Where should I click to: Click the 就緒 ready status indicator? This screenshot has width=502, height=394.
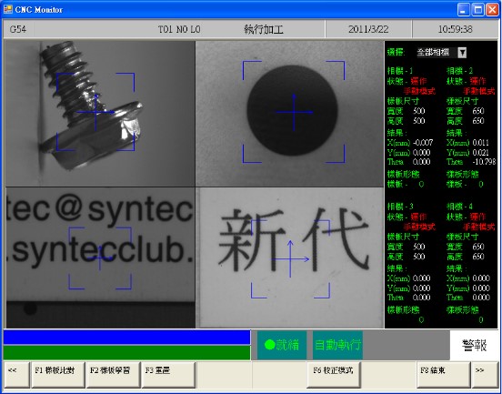click(x=282, y=345)
